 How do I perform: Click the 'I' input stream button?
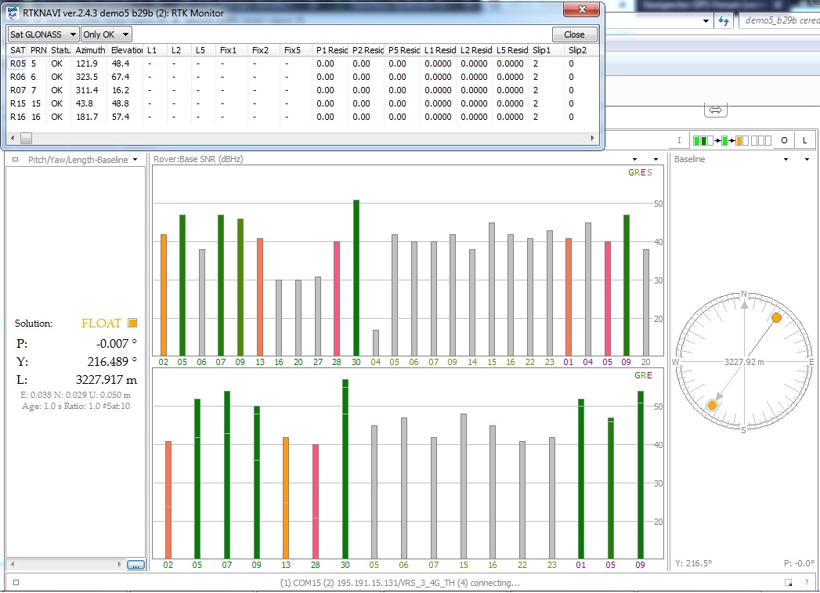click(x=680, y=141)
